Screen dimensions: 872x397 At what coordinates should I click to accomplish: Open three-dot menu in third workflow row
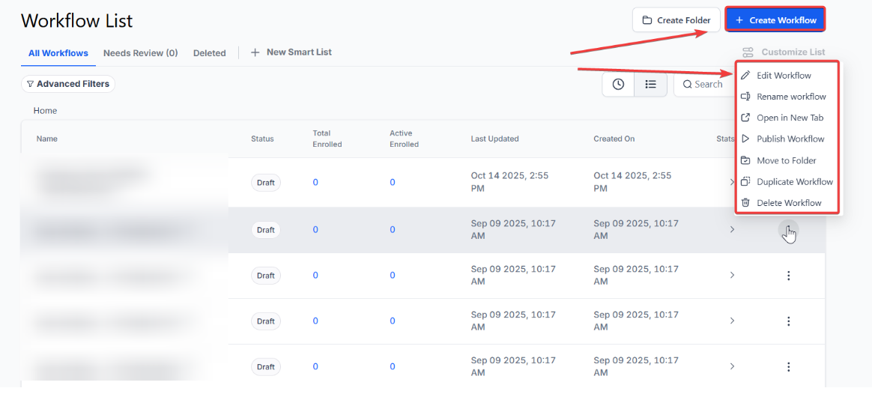click(788, 276)
